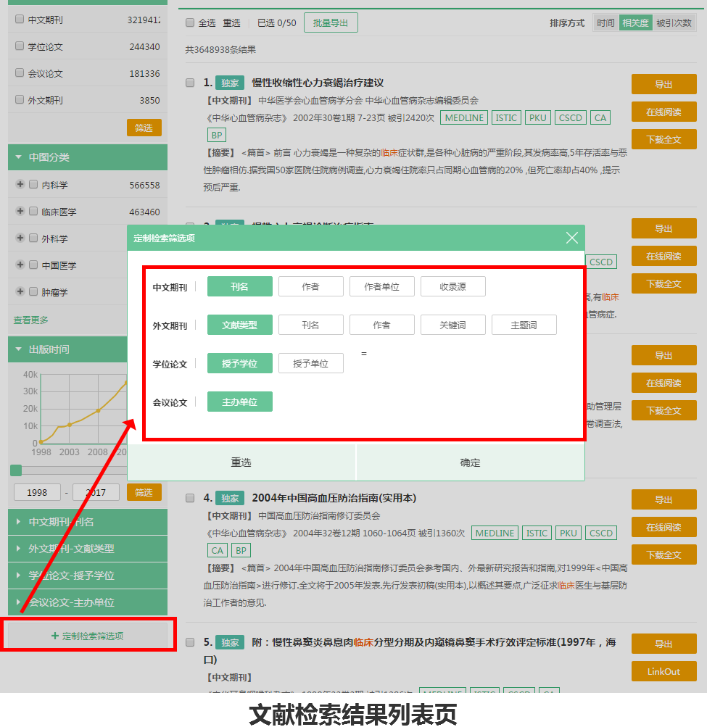The height and width of the screenshot is (727, 707).
Task: Click the 独家 badge on result 4
Action: coord(230,498)
